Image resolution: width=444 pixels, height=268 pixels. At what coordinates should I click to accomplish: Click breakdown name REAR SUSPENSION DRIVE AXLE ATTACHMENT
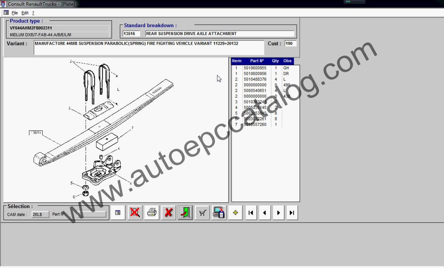191,34
